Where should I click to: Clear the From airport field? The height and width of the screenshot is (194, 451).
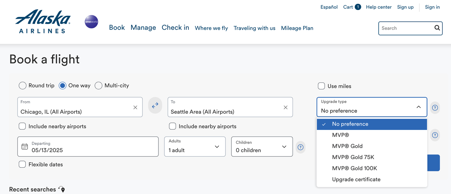click(135, 107)
